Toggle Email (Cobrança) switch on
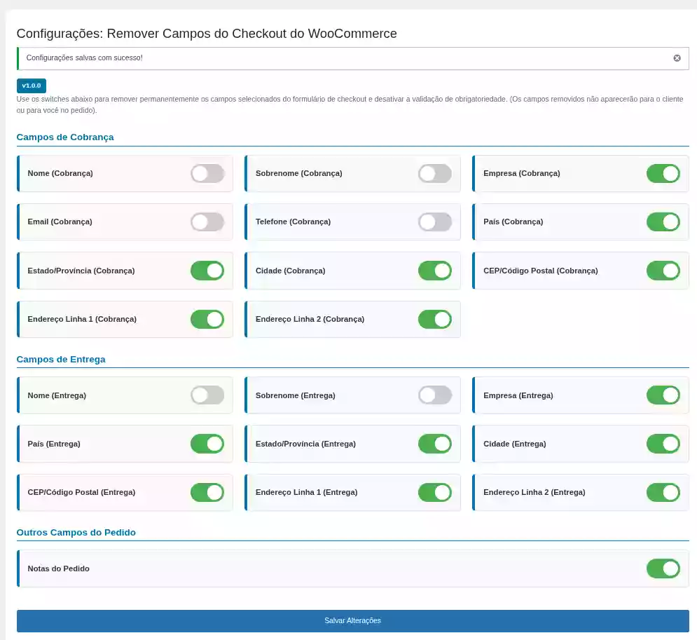The height and width of the screenshot is (640, 697). click(x=207, y=222)
